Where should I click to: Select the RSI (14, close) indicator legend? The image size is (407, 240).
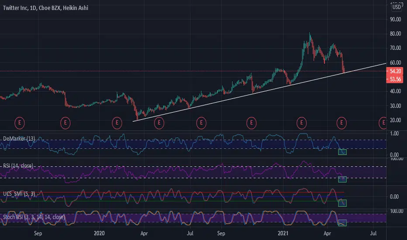(18, 166)
